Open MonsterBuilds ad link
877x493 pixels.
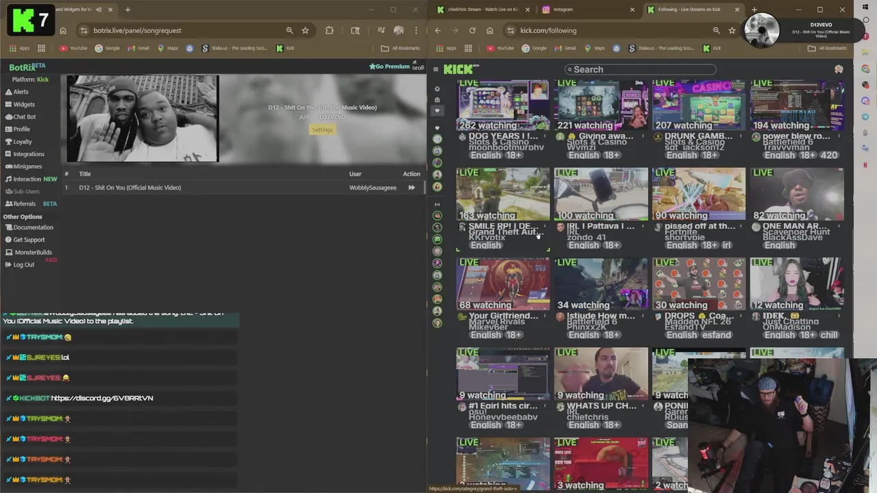pos(28,252)
